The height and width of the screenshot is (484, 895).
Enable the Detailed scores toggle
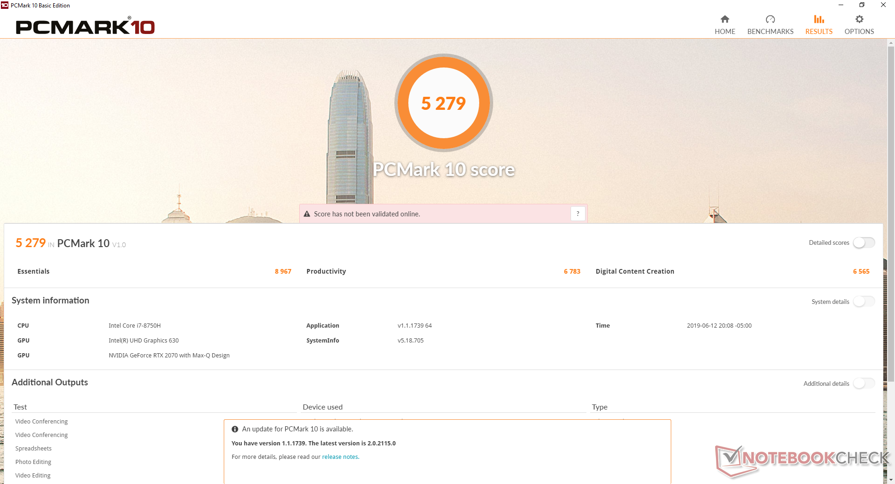coord(864,242)
